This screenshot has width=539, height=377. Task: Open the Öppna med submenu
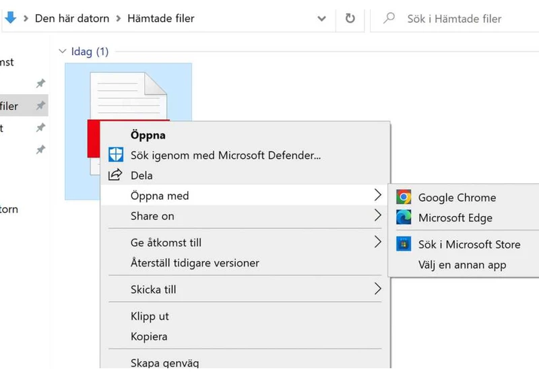point(245,195)
